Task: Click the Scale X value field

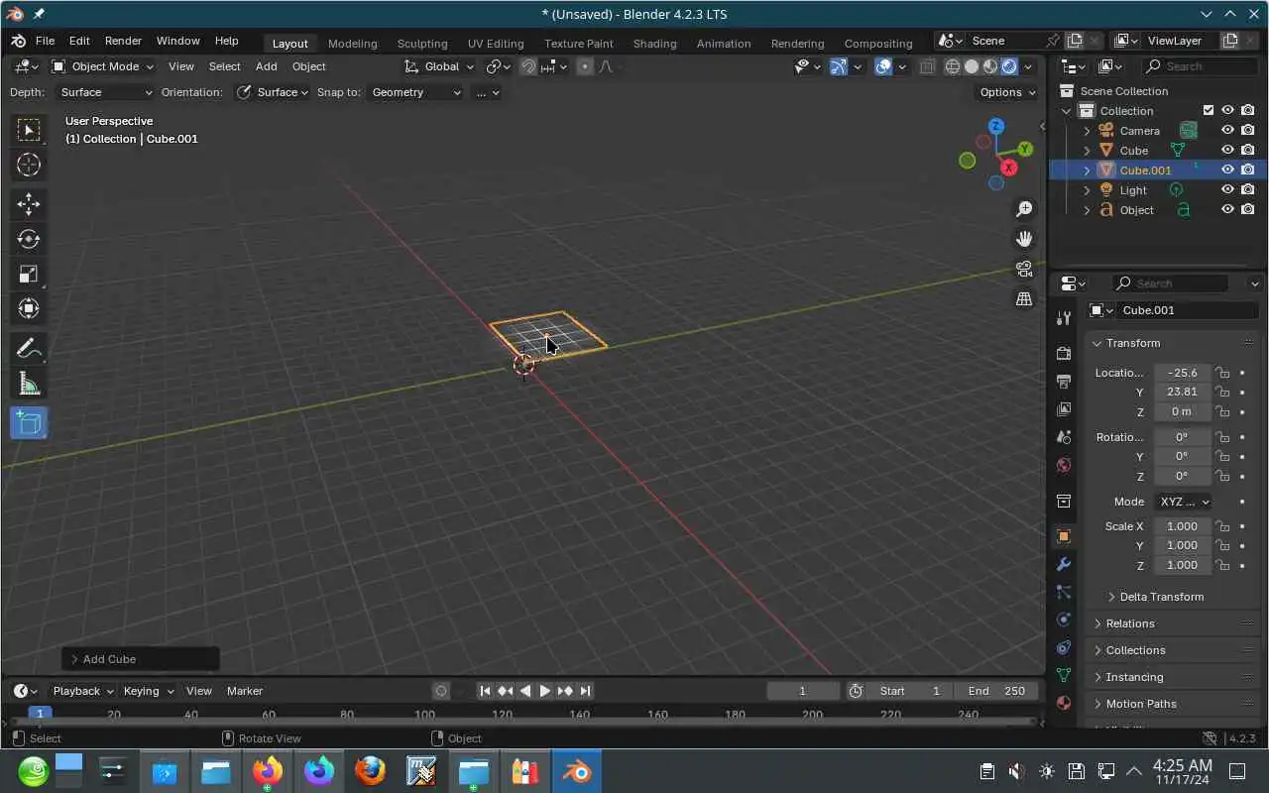Action: [x=1182, y=526]
